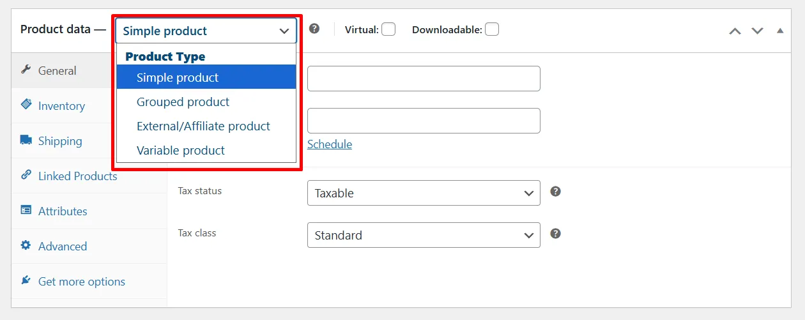The width and height of the screenshot is (805, 320).
Task: Collapse the Product data panel with the triangle
Action: coord(780,31)
